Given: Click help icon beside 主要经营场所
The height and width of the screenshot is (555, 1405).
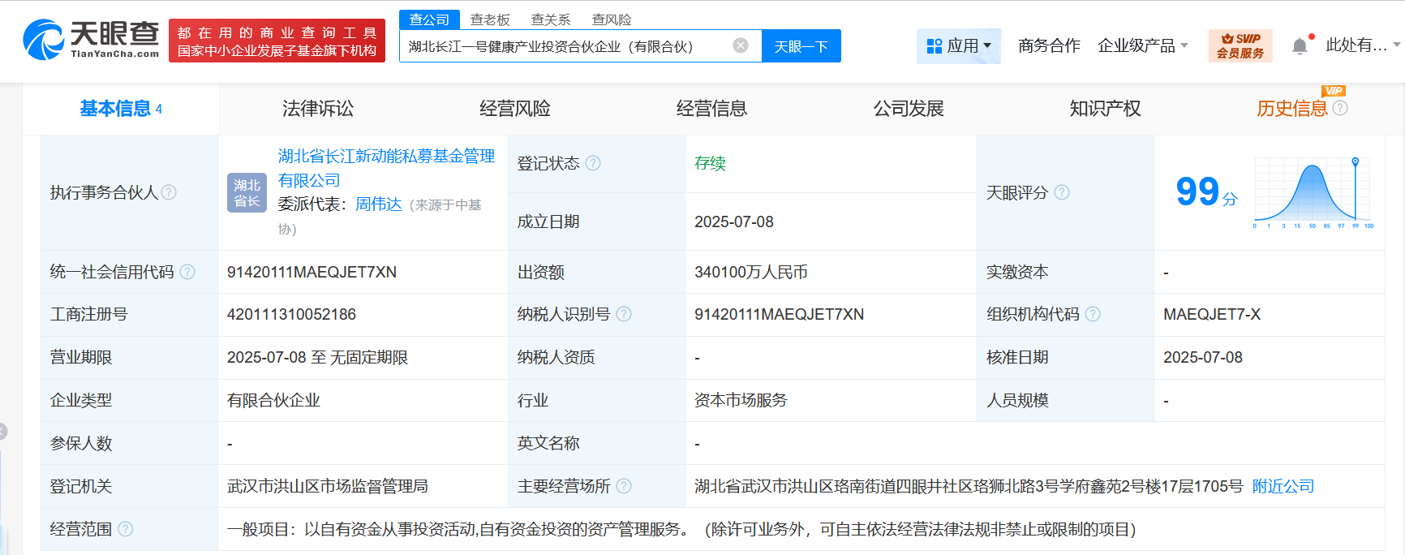Looking at the screenshot, I should (x=624, y=486).
